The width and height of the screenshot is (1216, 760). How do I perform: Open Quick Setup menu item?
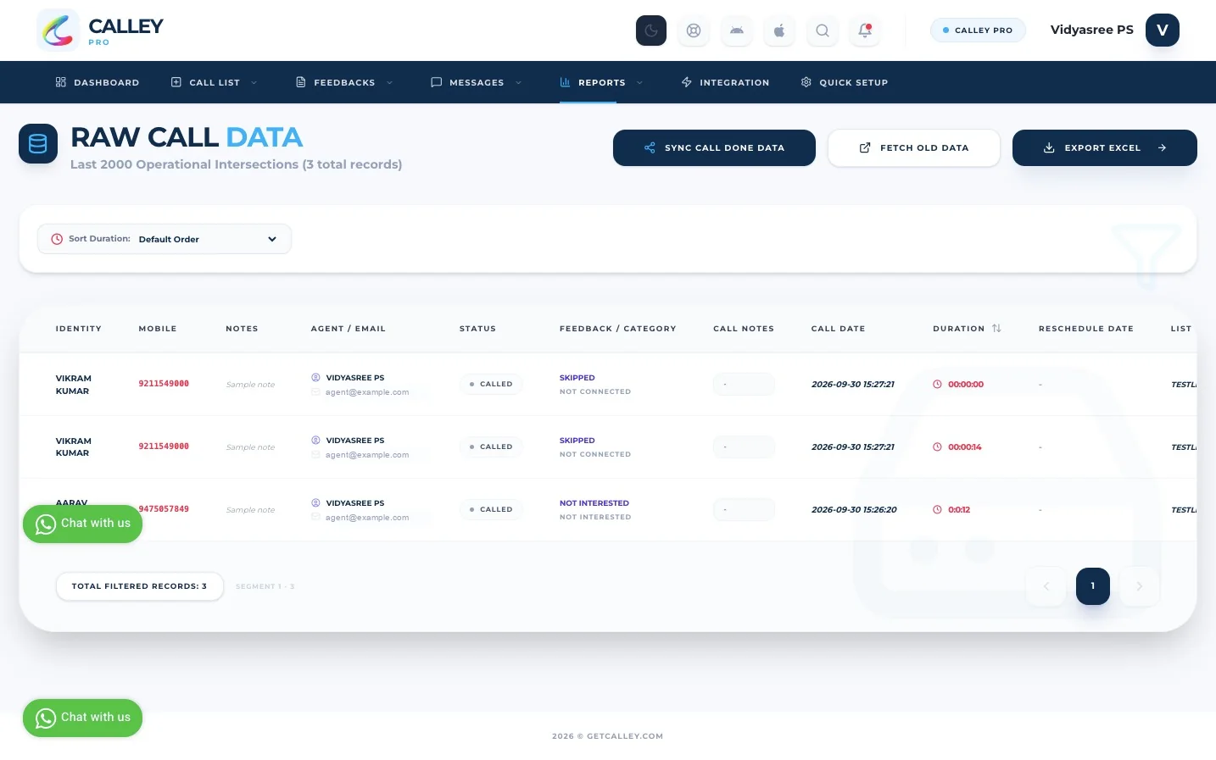coord(845,82)
